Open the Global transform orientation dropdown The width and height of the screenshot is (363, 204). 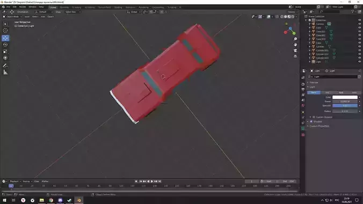tap(134, 12)
